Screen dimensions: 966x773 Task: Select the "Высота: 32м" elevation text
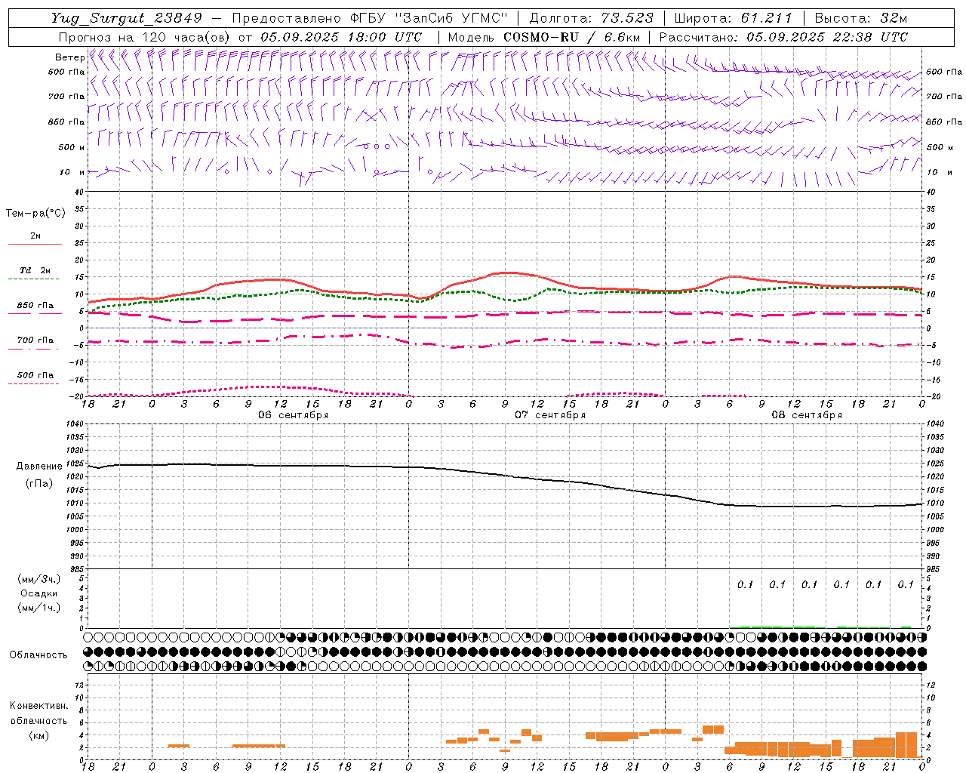click(x=861, y=18)
